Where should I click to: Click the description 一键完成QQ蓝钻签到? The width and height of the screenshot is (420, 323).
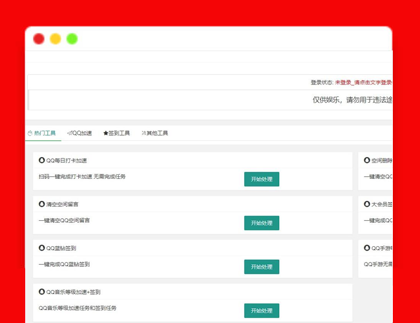(x=64, y=264)
